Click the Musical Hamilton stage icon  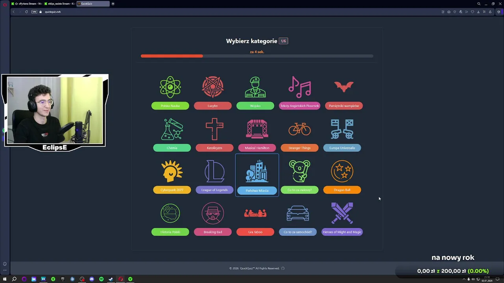(257, 129)
